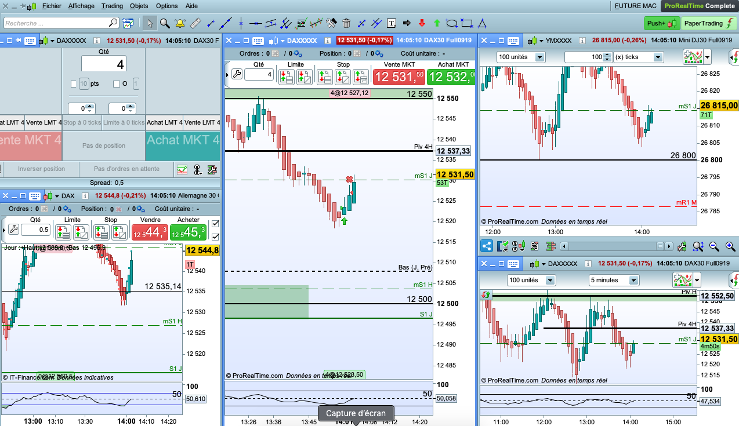Select the hammer and wrench tool

pyautogui.click(x=331, y=23)
